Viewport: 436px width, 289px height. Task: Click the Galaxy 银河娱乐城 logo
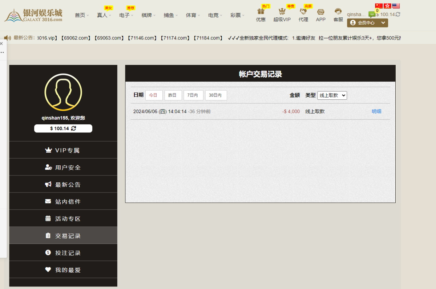click(x=33, y=15)
